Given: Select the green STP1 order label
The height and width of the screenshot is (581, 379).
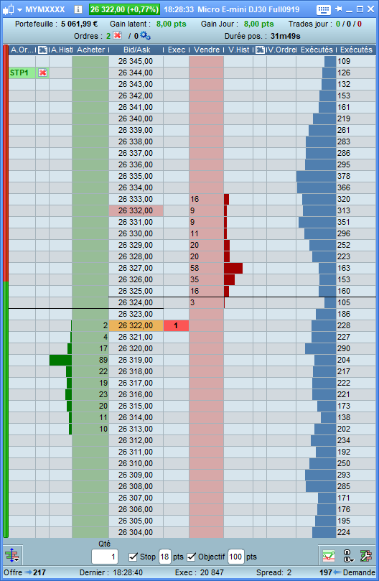Looking at the screenshot, I should [x=22, y=73].
